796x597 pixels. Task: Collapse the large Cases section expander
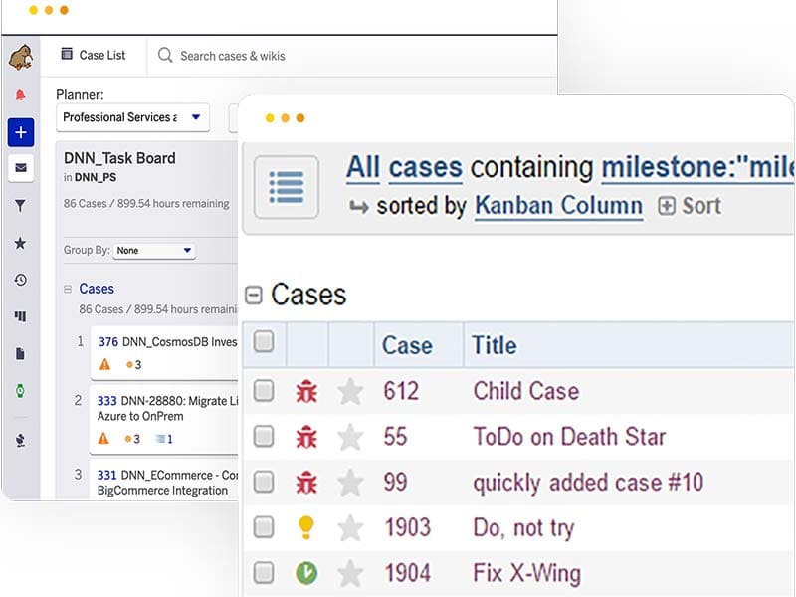pos(254,295)
